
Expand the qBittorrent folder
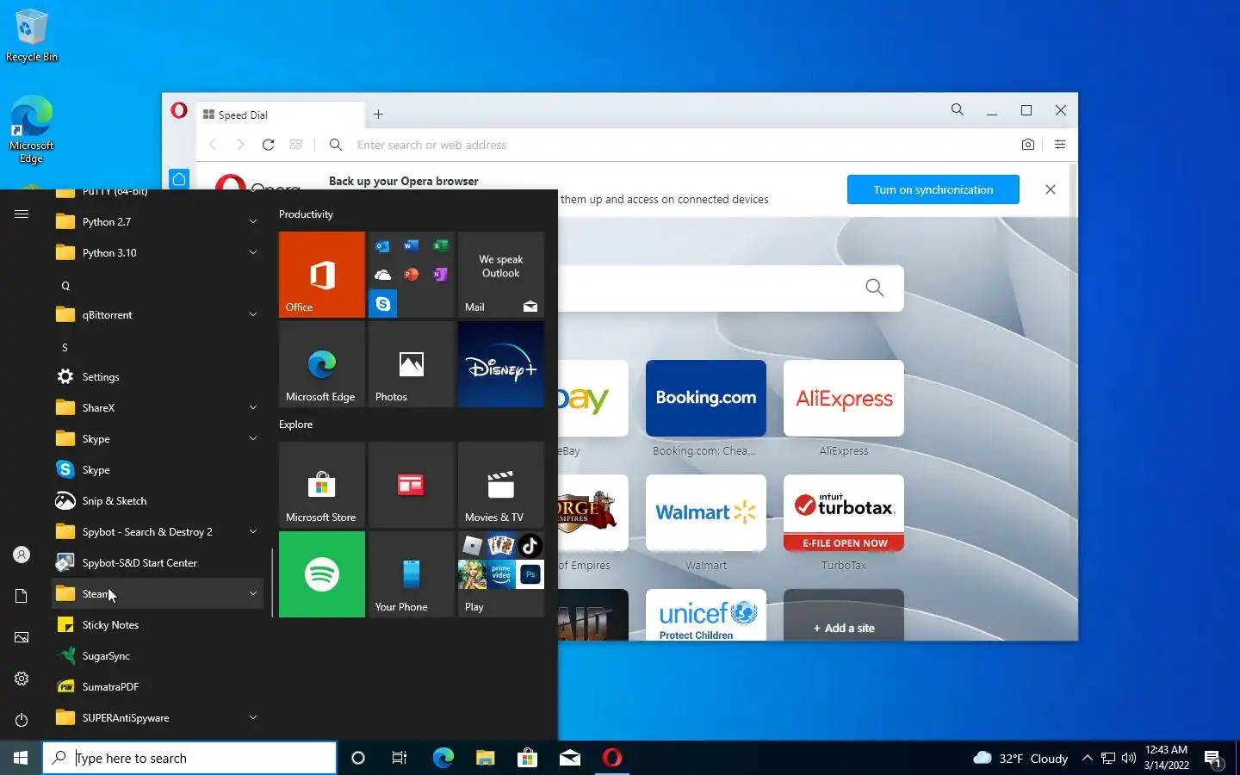pyautogui.click(x=158, y=315)
